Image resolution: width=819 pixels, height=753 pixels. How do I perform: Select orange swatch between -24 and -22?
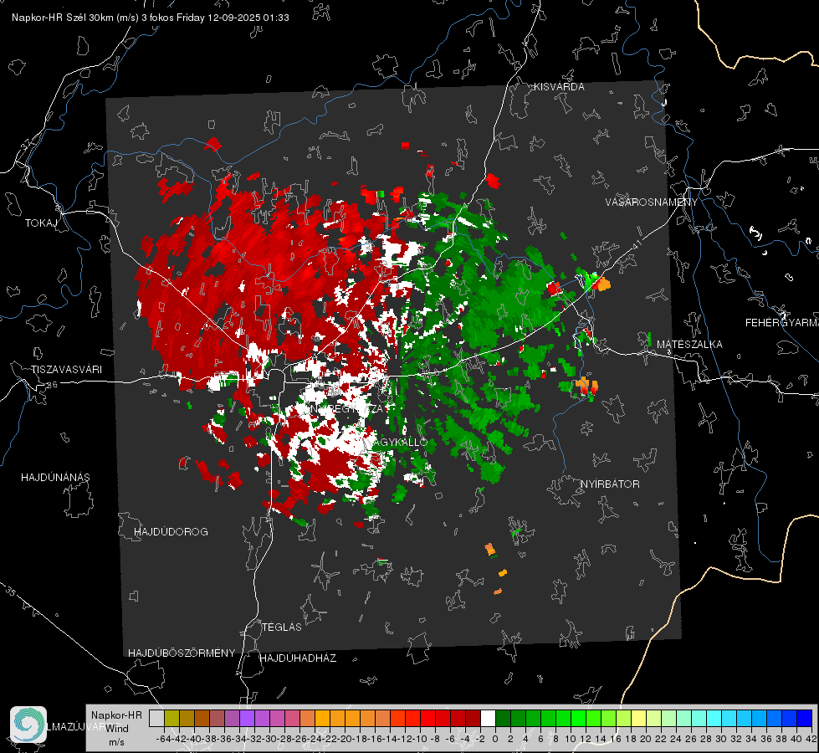click(x=322, y=718)
